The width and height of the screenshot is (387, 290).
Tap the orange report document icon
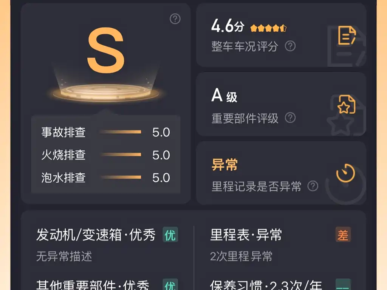[347, 35]
